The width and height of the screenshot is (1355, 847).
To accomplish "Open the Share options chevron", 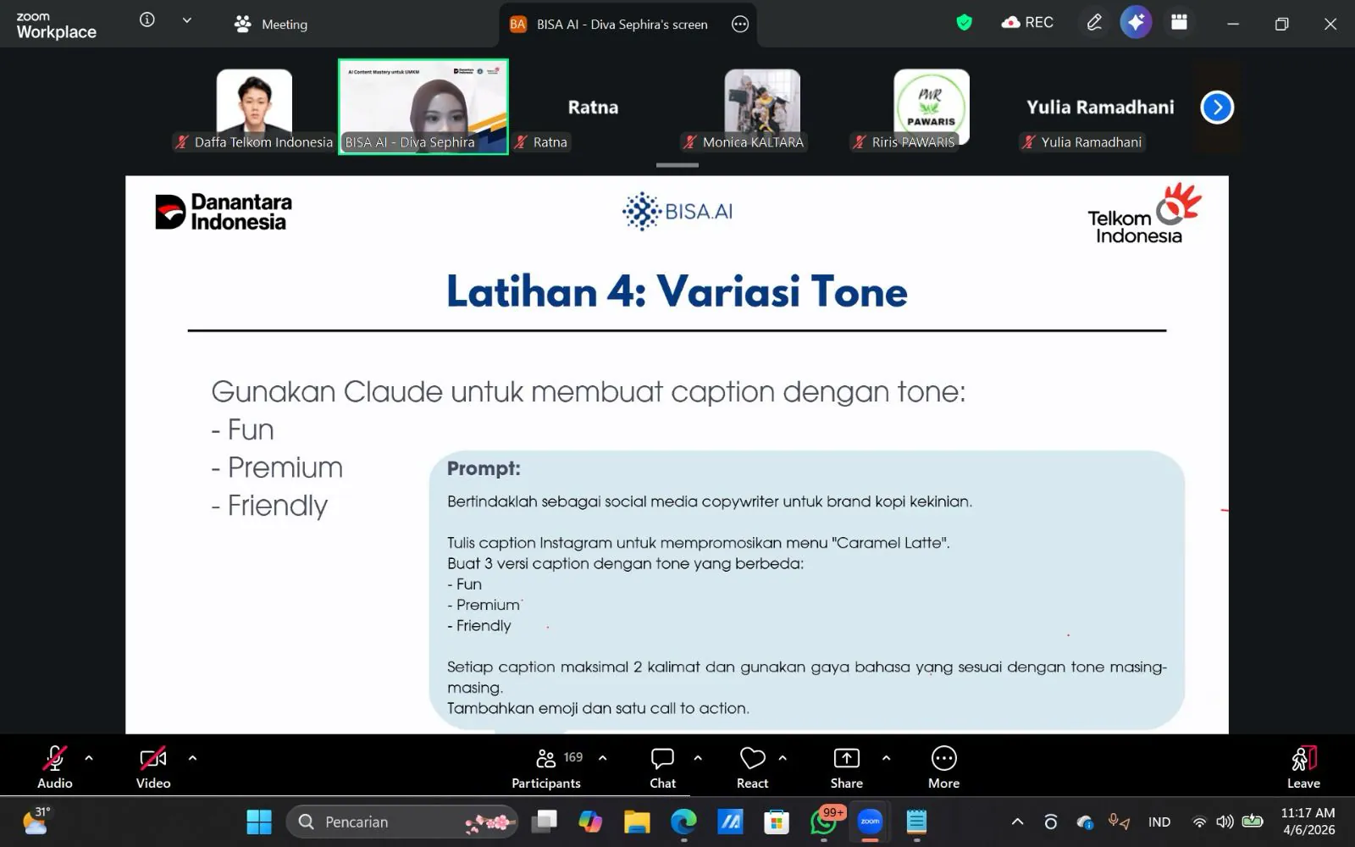I will (x=886, y=757).
